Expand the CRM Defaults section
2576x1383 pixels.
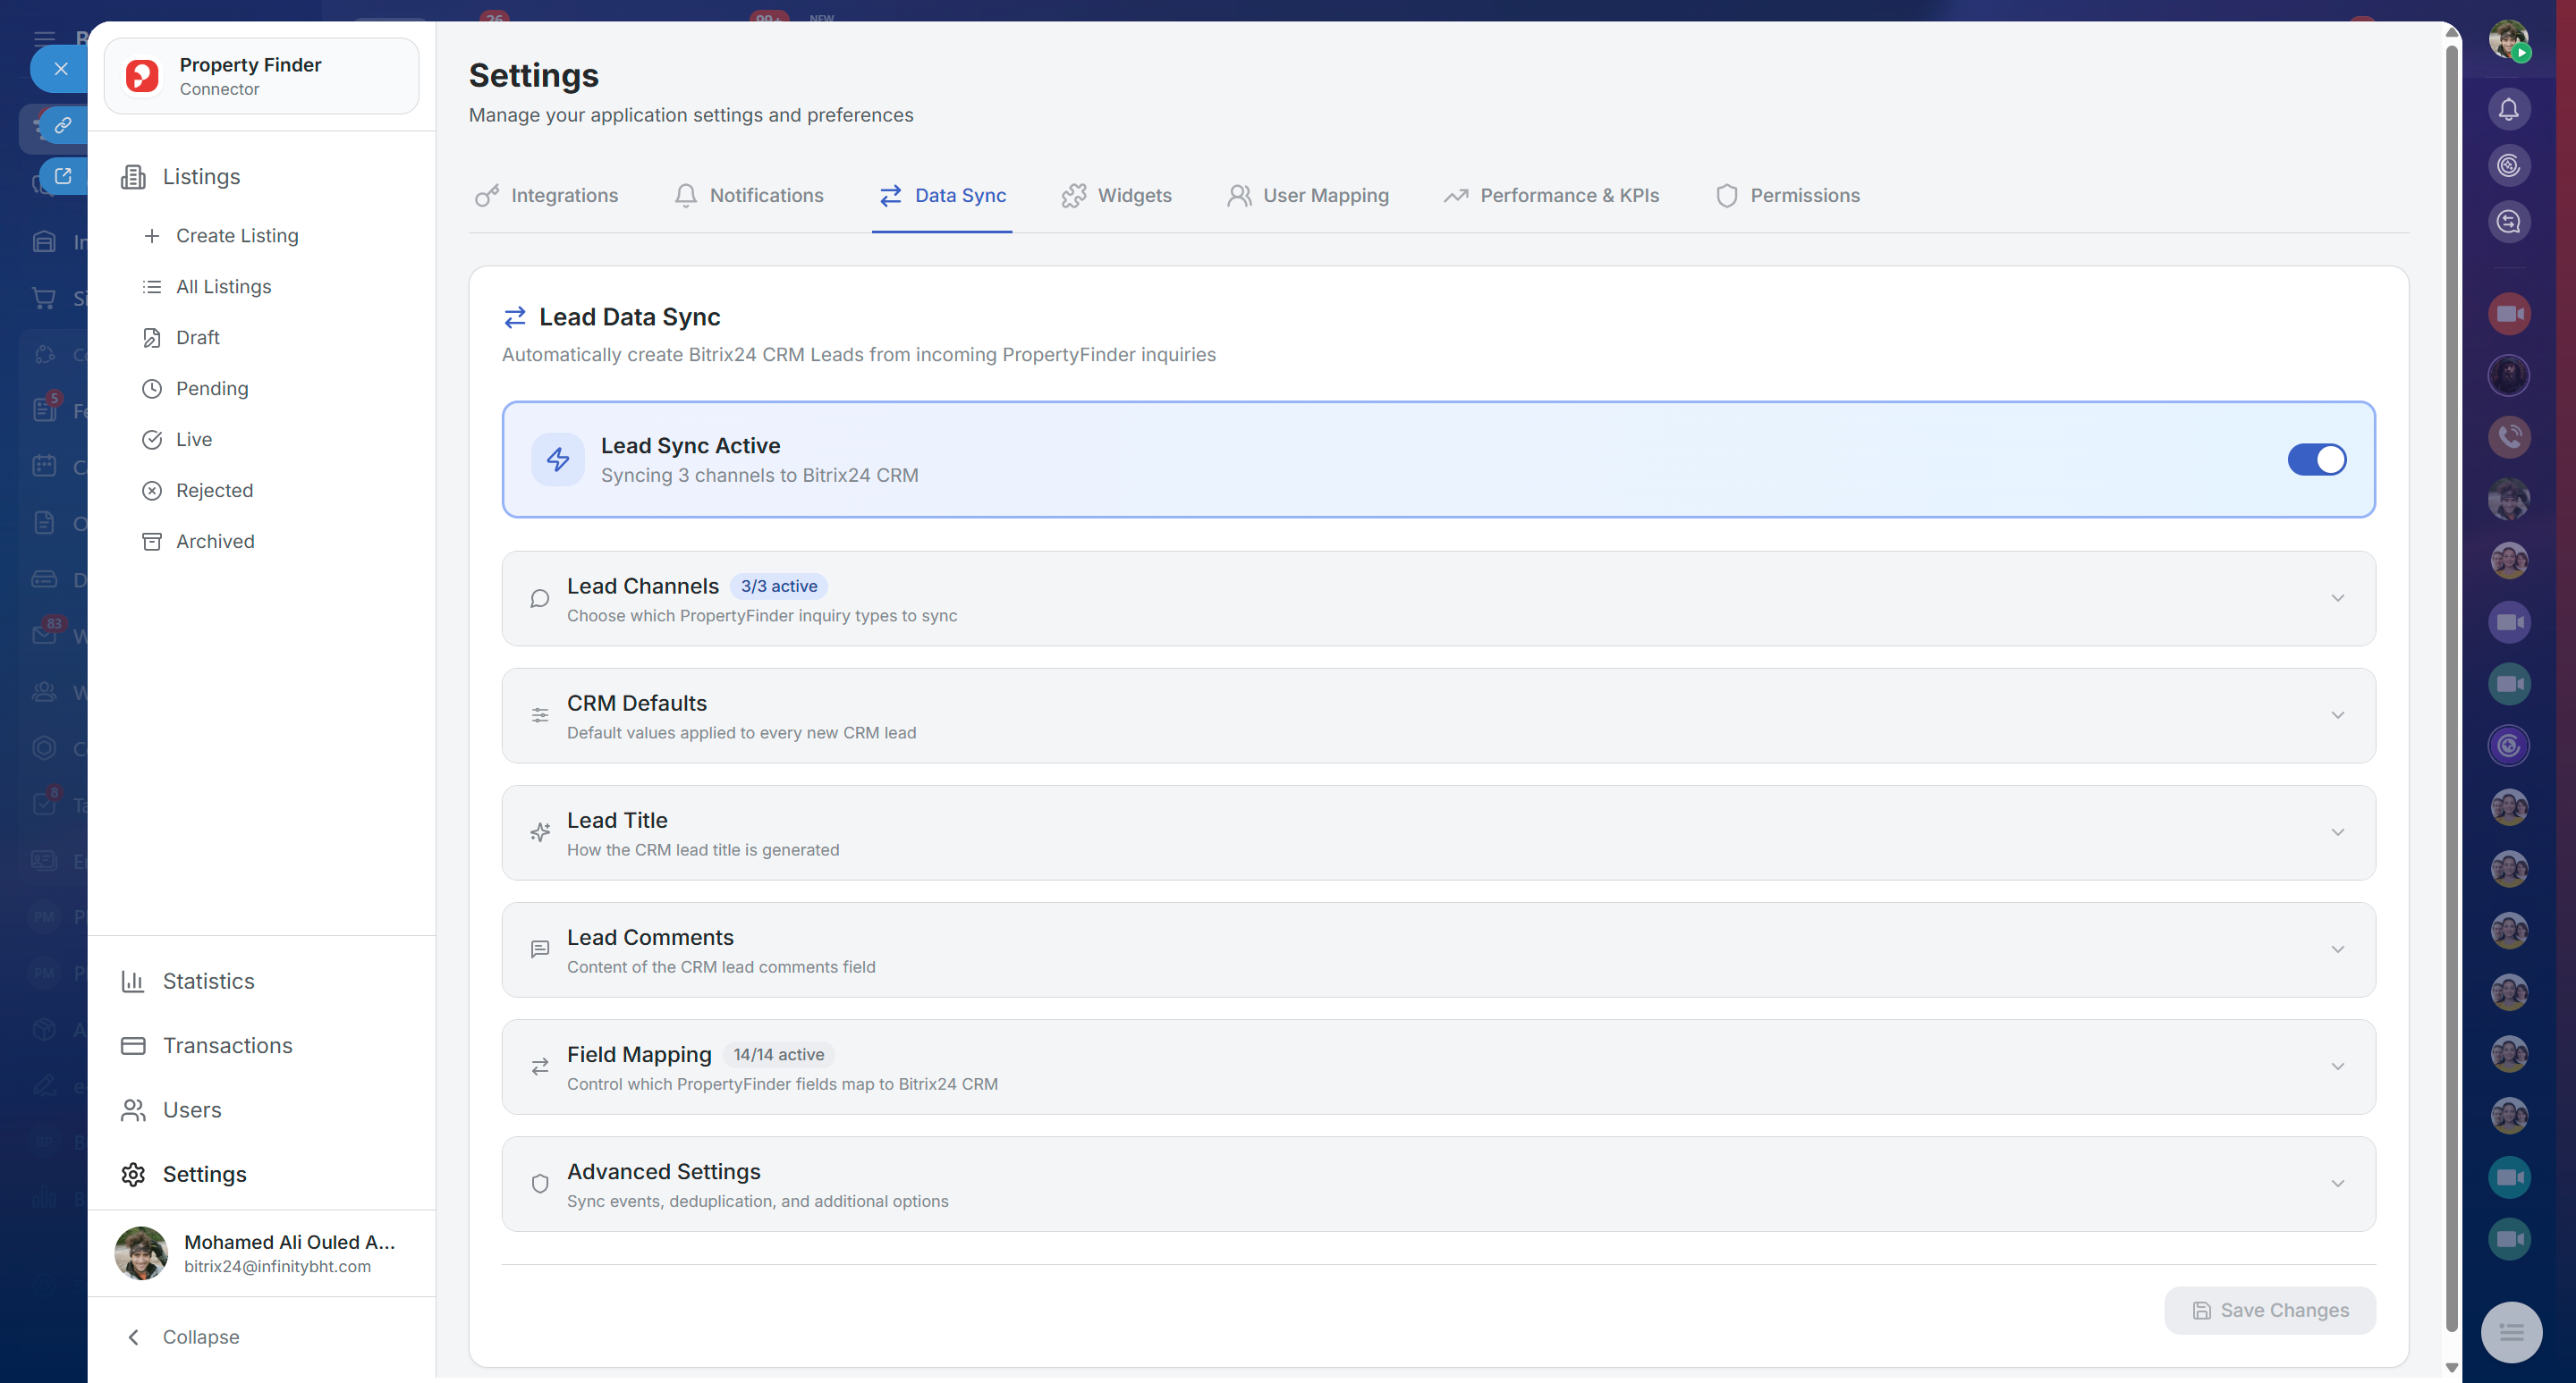(x=2337, y=715)
